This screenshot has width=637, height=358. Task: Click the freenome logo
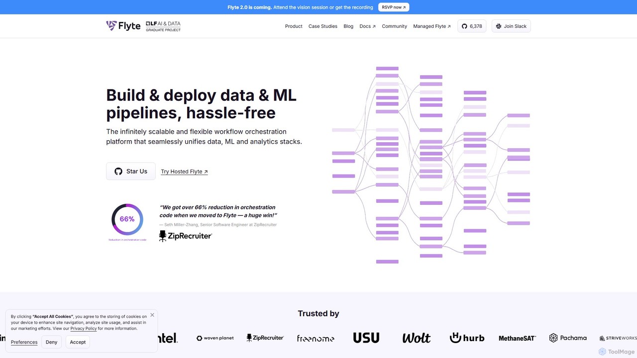click(x=316, y=338)
